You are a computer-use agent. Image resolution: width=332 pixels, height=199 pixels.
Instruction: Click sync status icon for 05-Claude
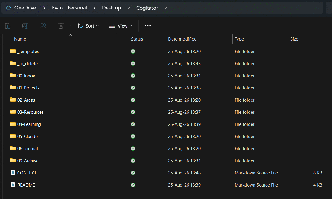pyautogui.click(x=133, y=136)
